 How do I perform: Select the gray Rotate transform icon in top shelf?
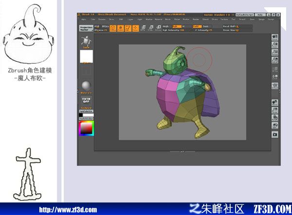(159, 28)
